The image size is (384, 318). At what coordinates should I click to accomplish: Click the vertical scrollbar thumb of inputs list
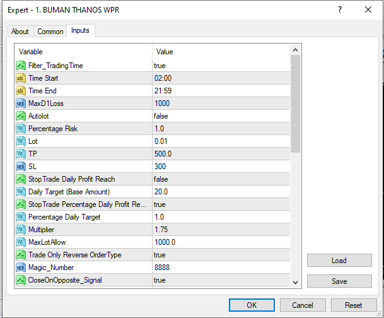(295, 103)
